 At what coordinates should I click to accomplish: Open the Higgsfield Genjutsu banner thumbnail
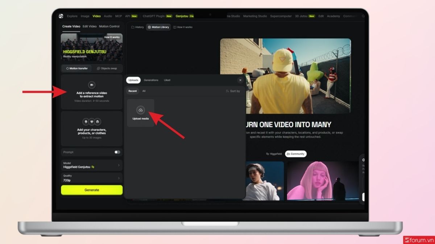92,47
